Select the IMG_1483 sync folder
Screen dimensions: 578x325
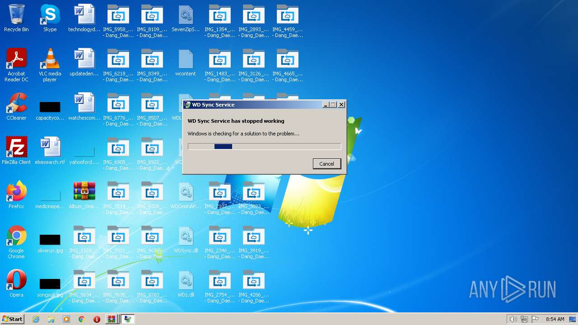[219, 65]
